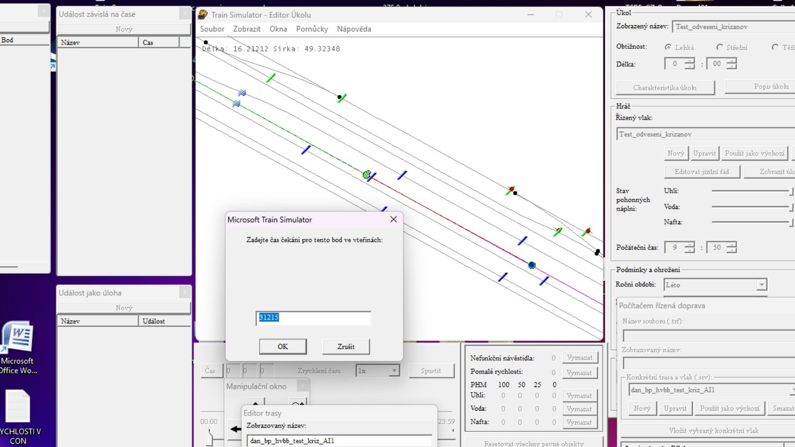Image resolution: width=795 pixels, height=447 pixels.
Task: Click the Čas : button beside time fields
Action: (x=211, y=371)
